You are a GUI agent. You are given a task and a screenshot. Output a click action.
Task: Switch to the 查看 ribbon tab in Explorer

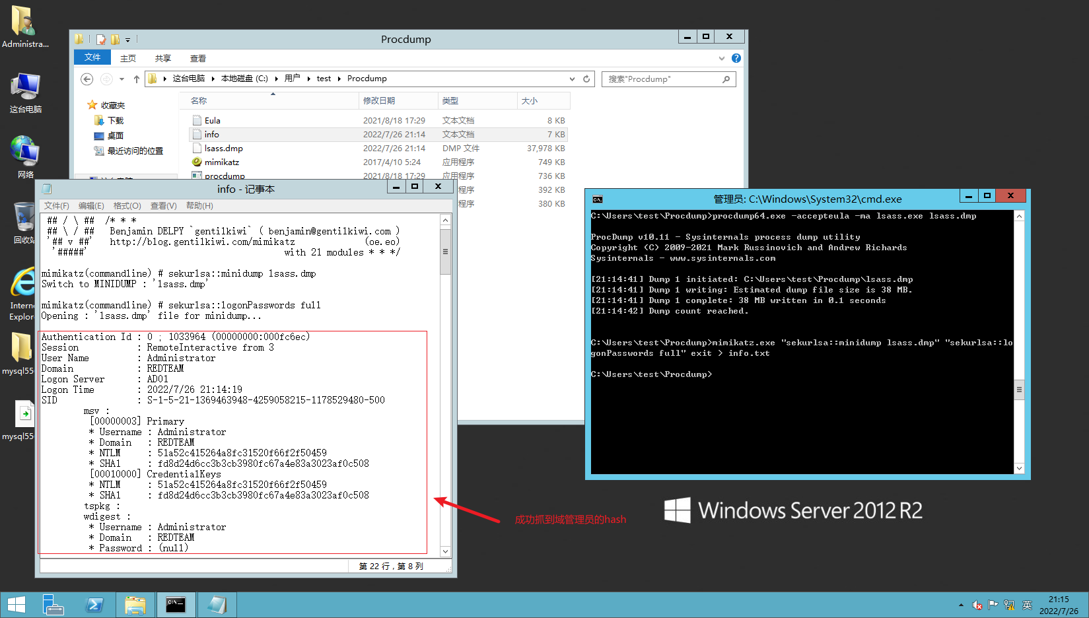point(198,58)
